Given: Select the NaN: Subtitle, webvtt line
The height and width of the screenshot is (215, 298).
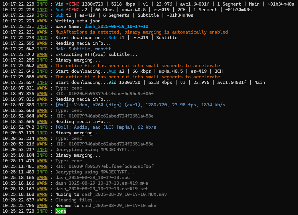Looking at the screenshot, I should coord(83,49).
